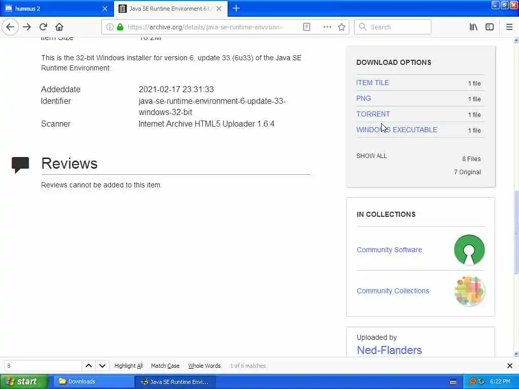The image size is (519, 389).
Task: Open the Windows start menu
Action: [x=24, y=381]
